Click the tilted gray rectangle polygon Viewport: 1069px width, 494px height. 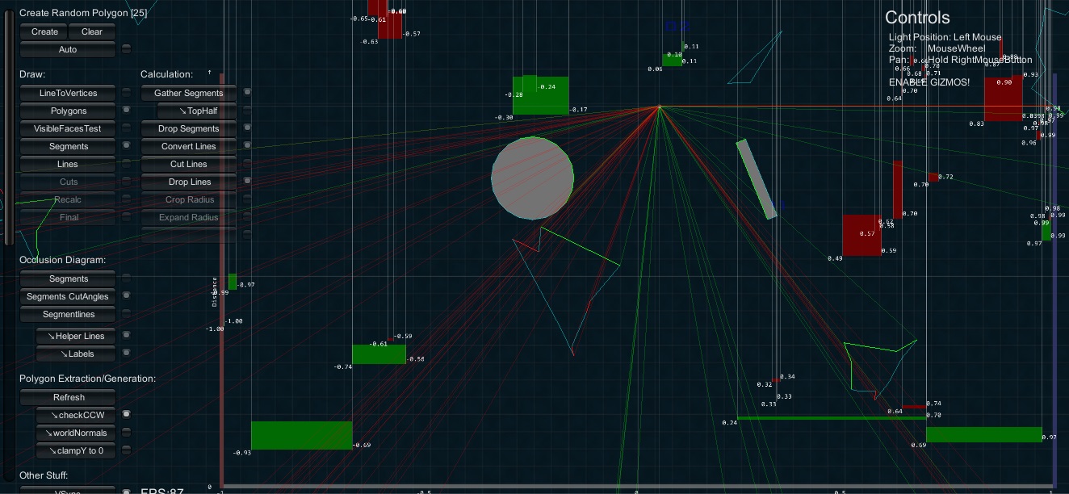pos(757,179)
